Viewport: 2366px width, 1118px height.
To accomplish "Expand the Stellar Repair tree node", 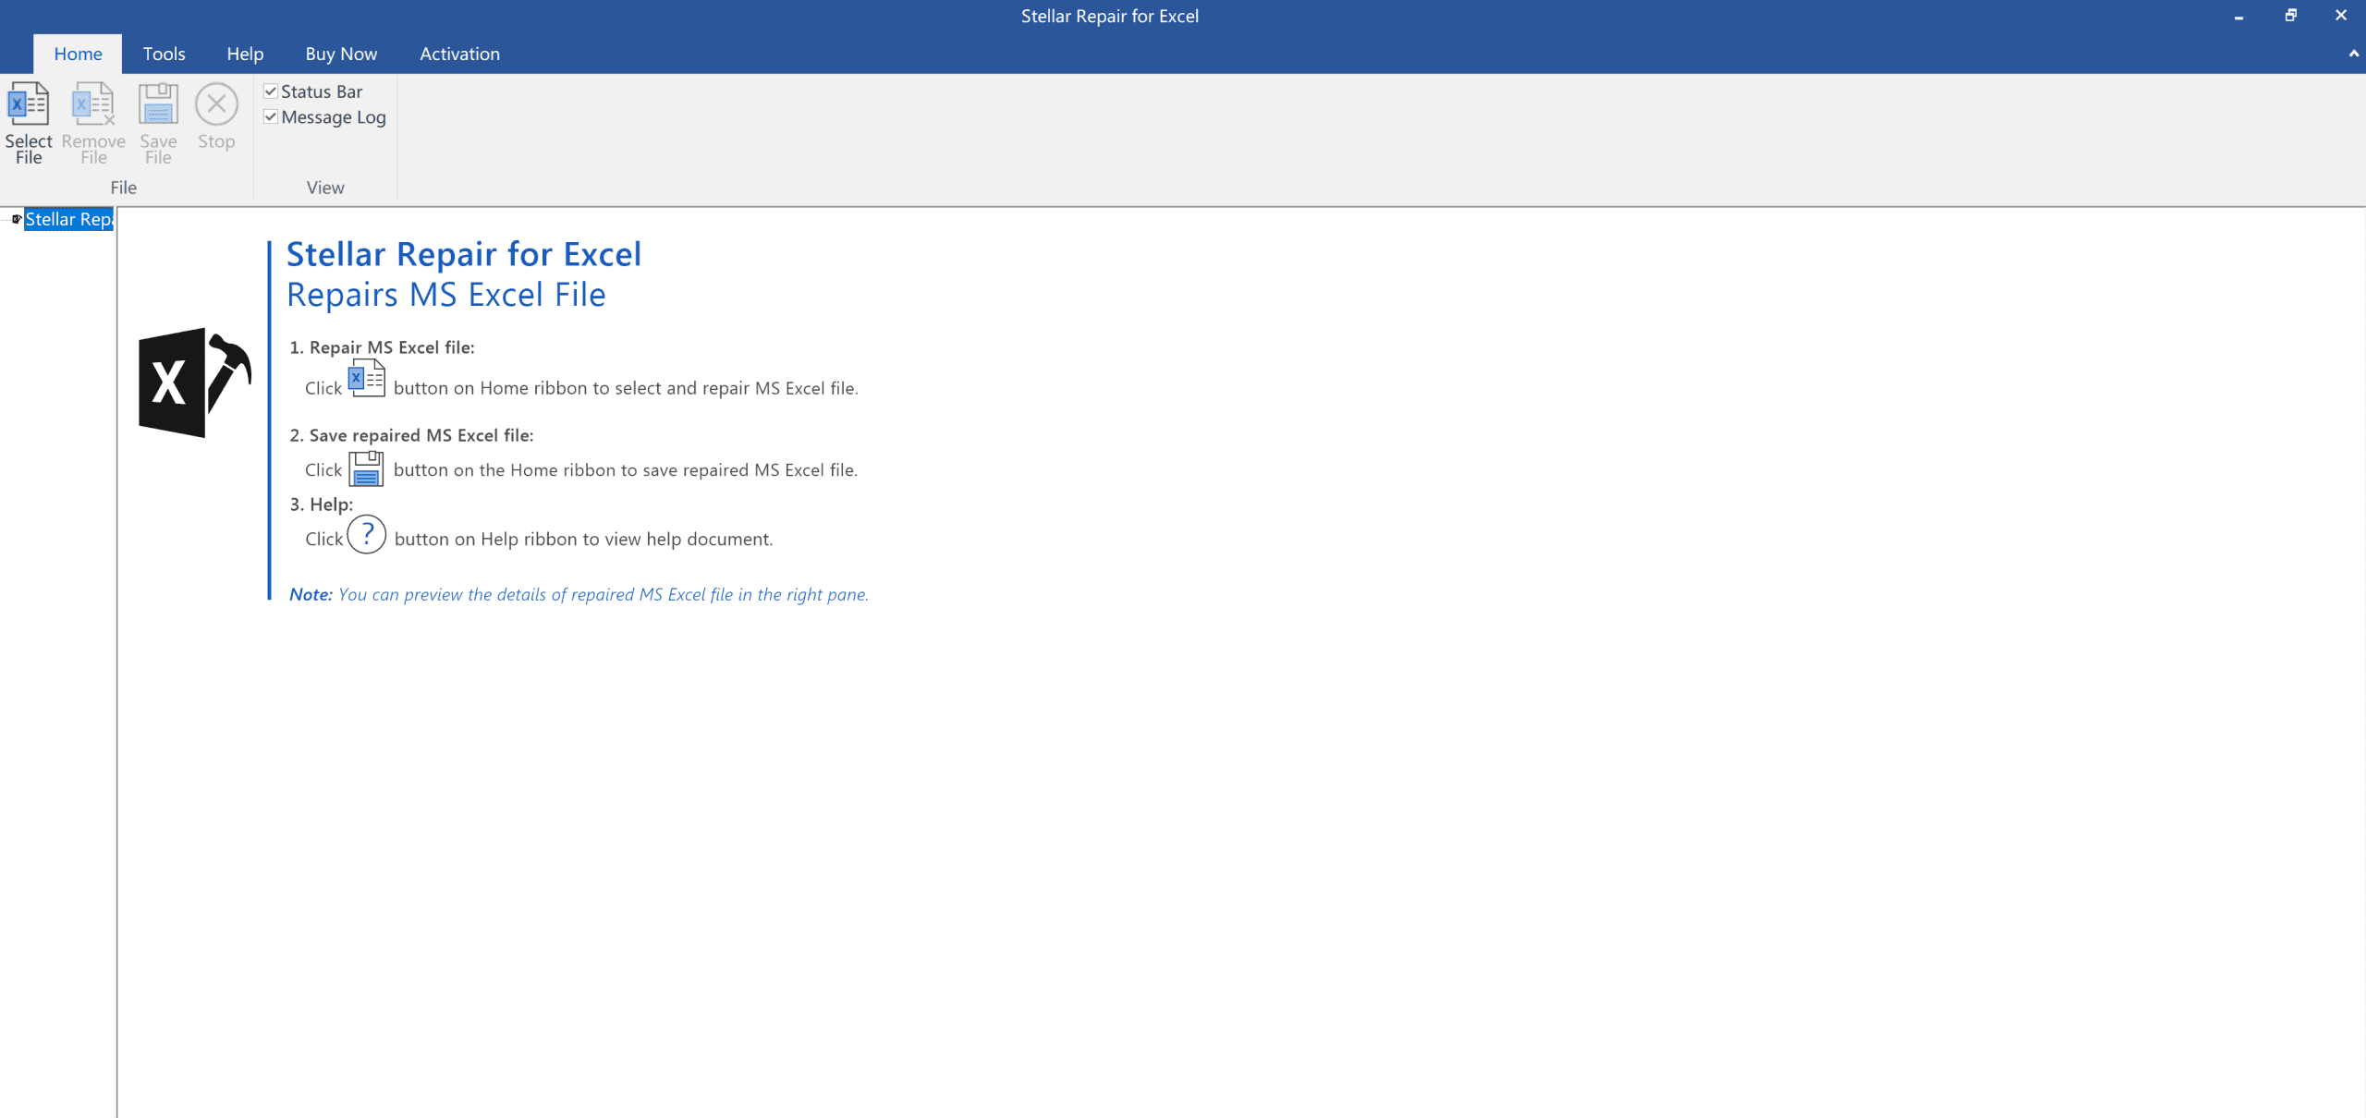I will pos(16,219).
